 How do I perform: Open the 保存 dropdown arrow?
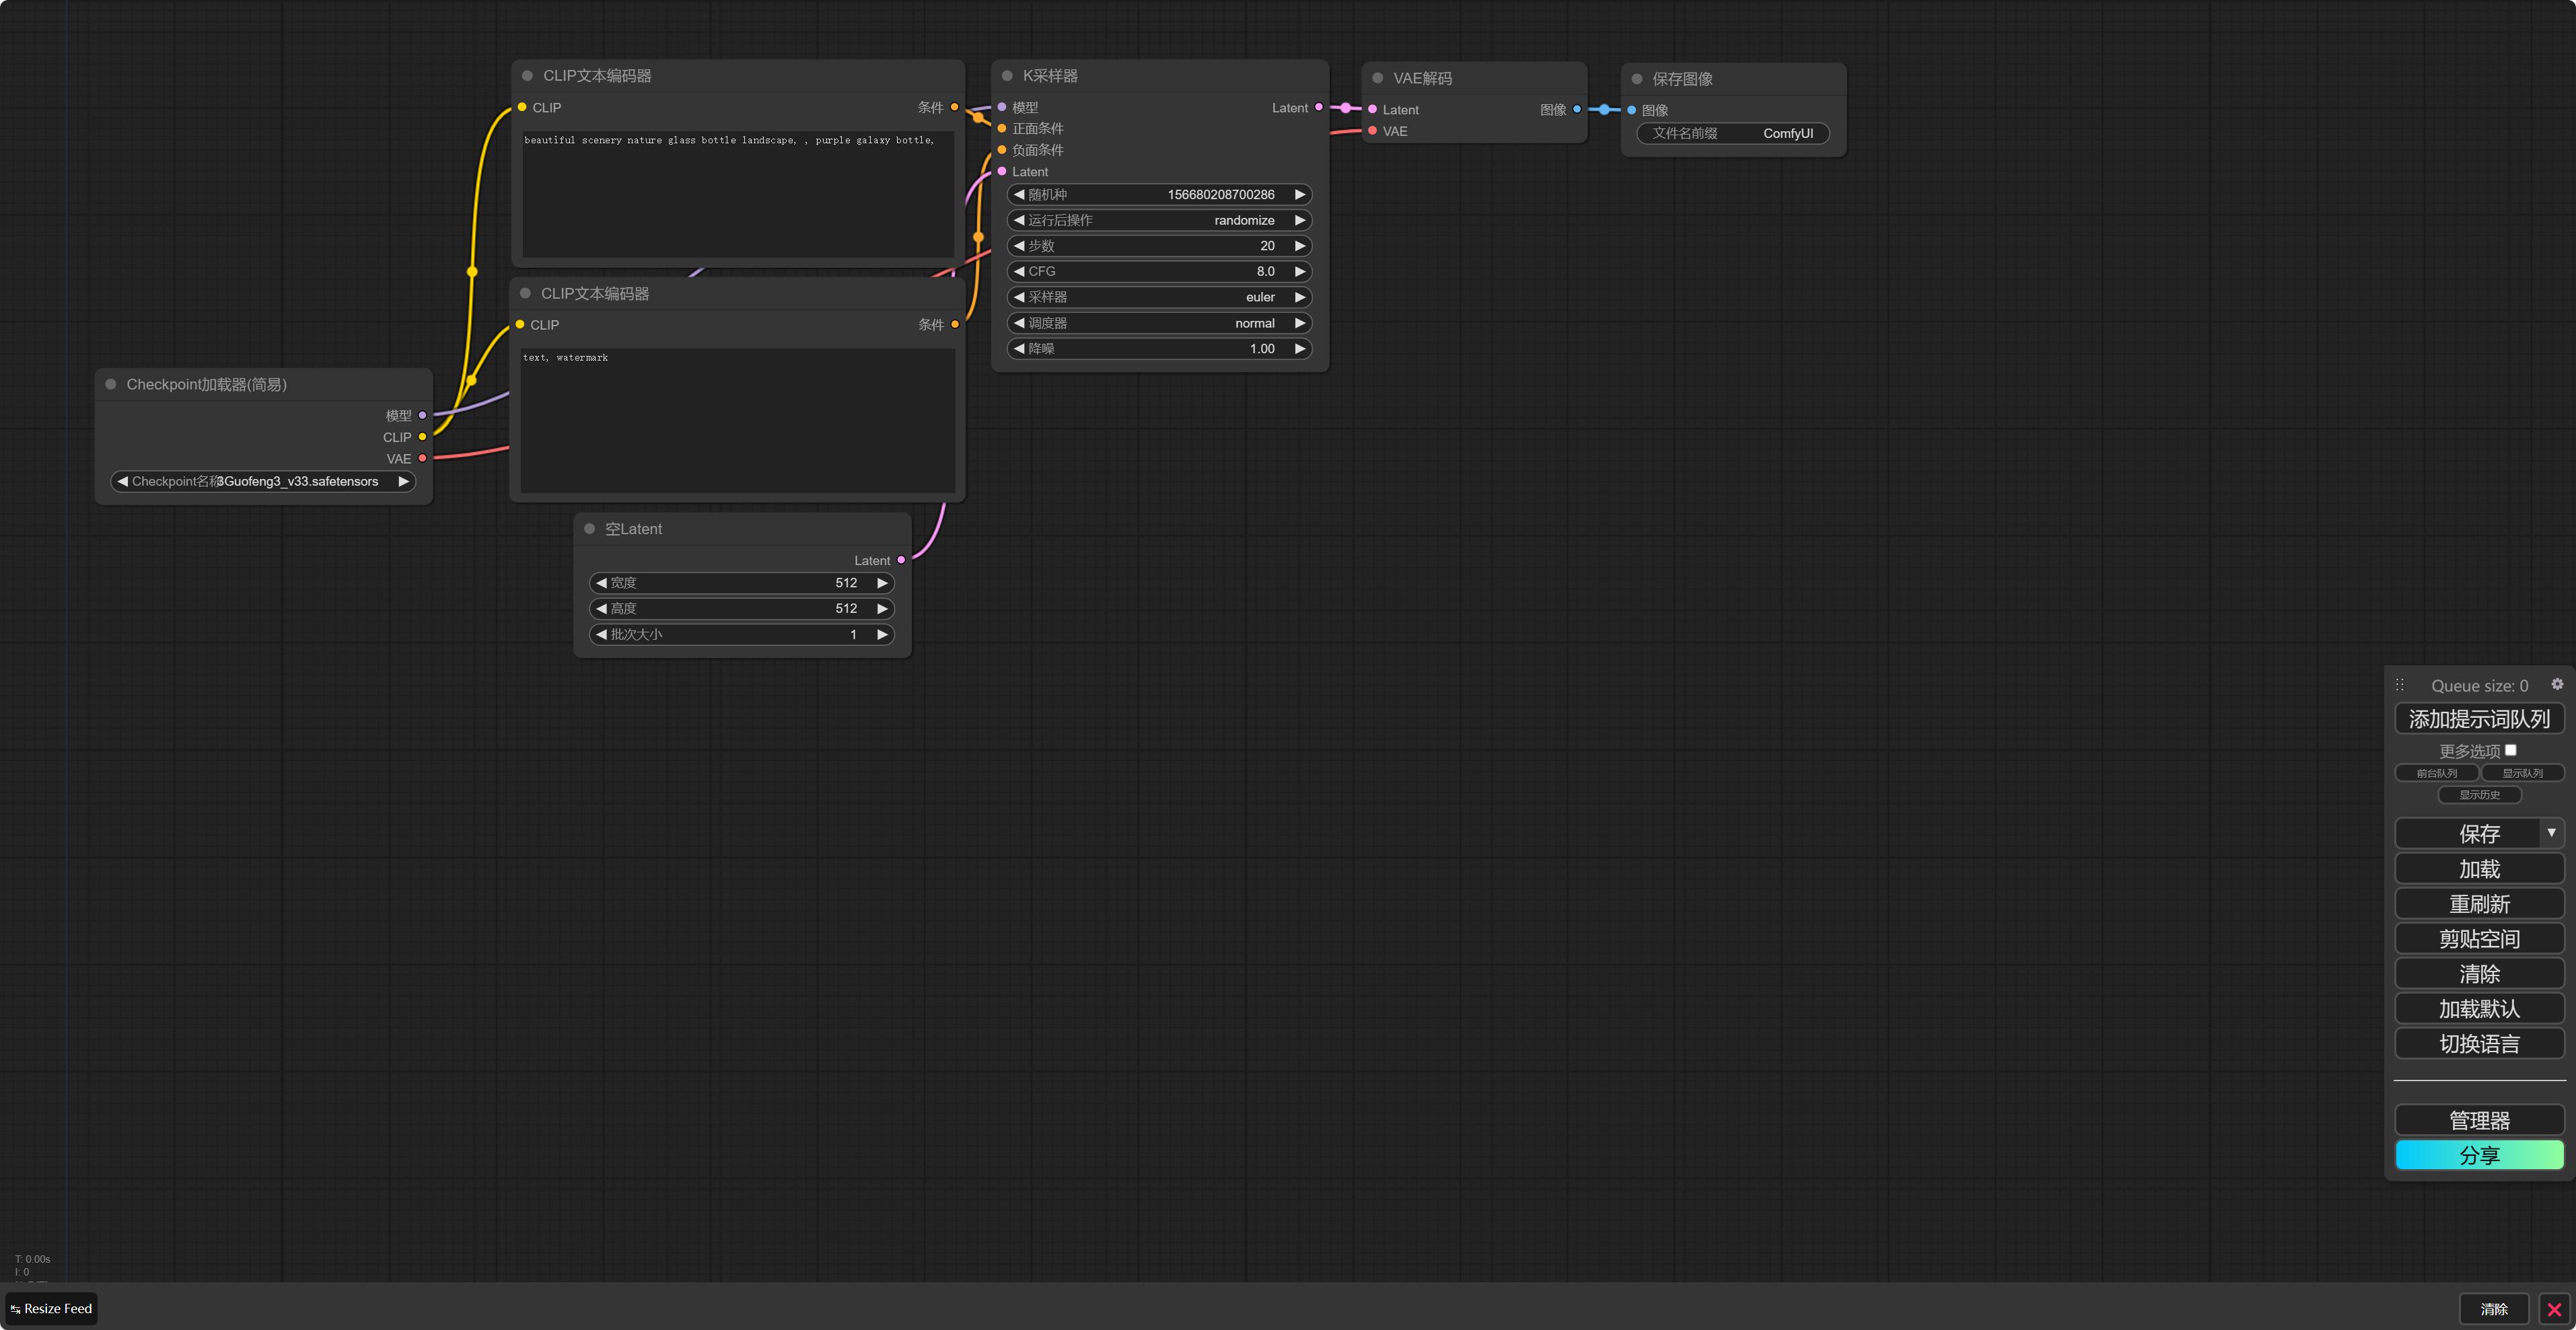tap(2551, 833)
